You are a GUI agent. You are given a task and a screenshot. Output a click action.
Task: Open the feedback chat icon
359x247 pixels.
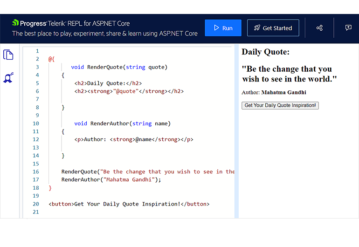click(348, 27)
